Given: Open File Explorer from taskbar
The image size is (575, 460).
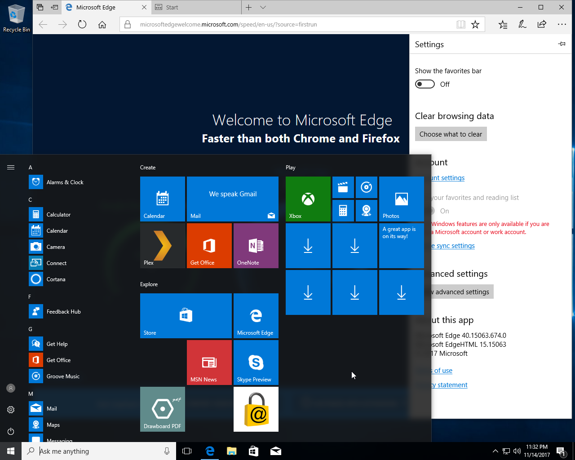Looking at the screenshot, I should coord(232,451).
